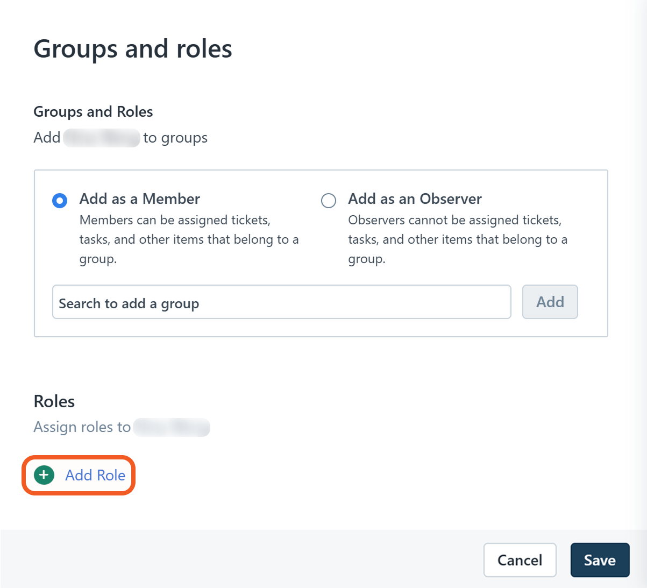Viewport: 647px width, 588px height.
Task: Click the Observers description text
Action: coord(458,239)
